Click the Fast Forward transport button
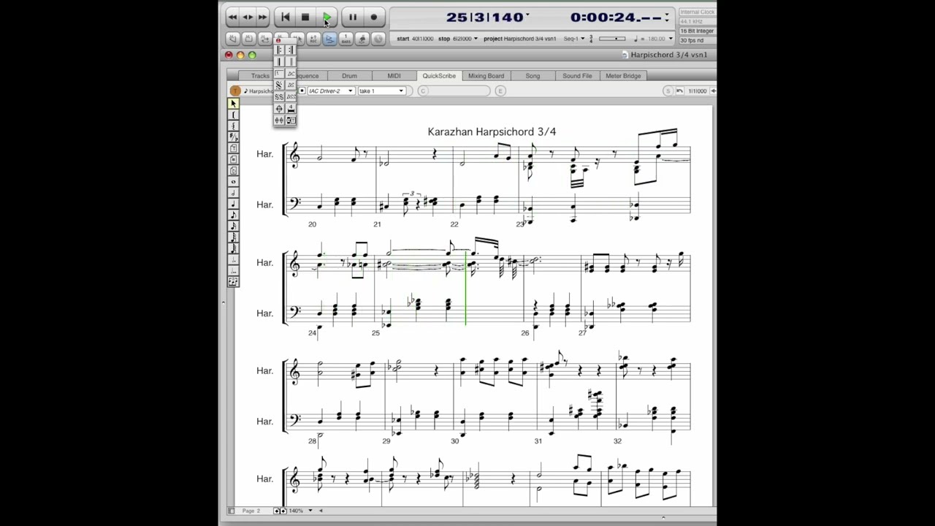Image resolution: width=935 pixels, height=526 pixels. [262, 17]
